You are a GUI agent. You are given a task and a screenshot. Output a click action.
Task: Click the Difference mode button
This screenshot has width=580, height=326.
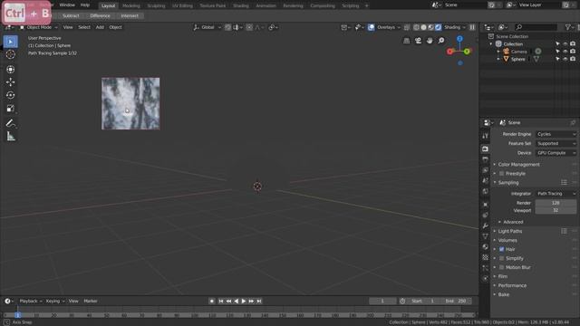click(x=100, y=16)
